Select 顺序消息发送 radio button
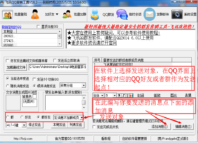The image size is (198, 143). click(x=34, y=86)
